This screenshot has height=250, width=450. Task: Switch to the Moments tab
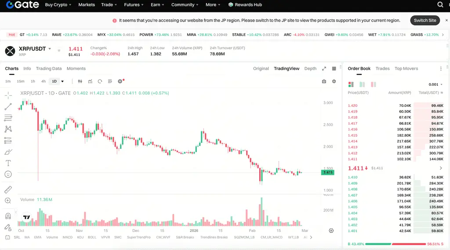click(76, 69)
